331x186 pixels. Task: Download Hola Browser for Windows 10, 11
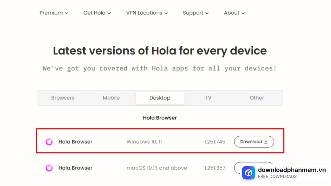point(254,142)
